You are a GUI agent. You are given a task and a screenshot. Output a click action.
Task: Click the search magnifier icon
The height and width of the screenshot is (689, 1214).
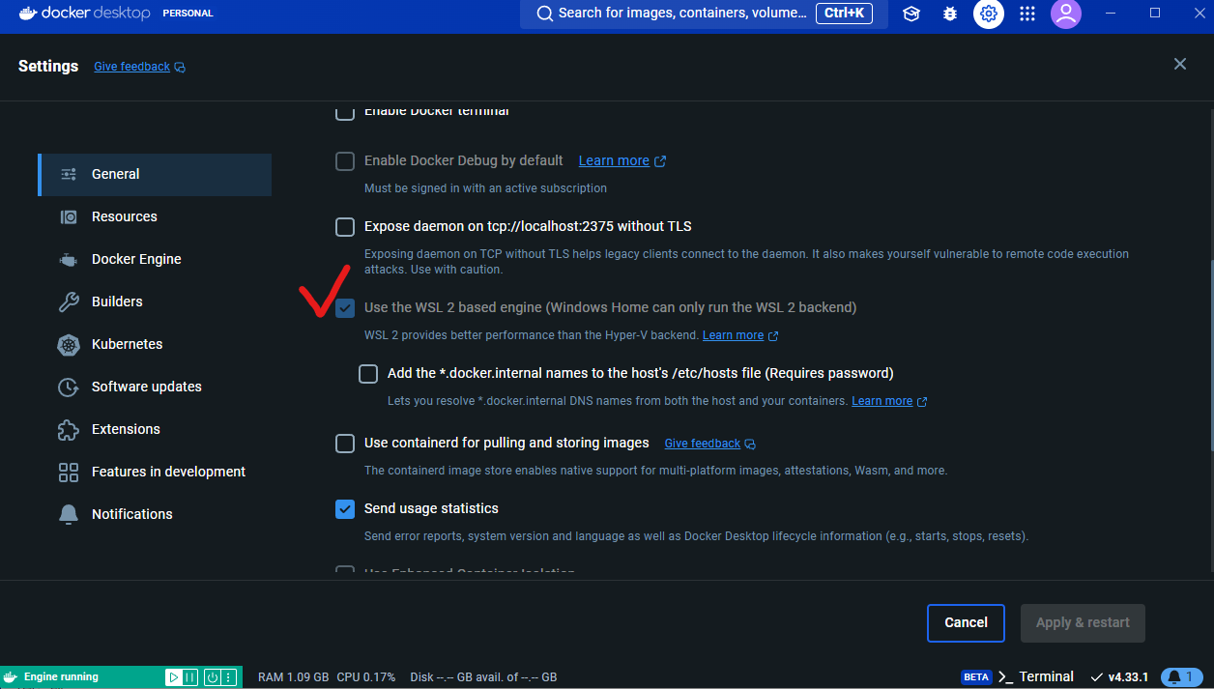[544, 14]
